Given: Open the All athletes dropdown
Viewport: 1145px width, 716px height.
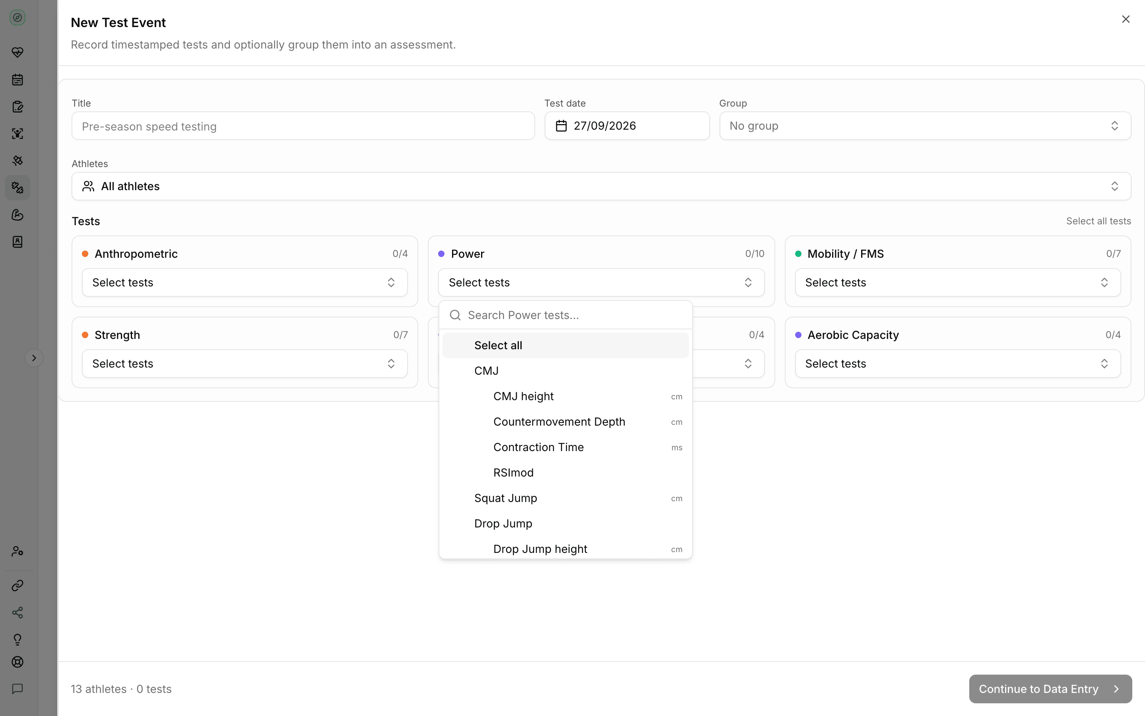Looking at the screenshot, I should point(602,186).
